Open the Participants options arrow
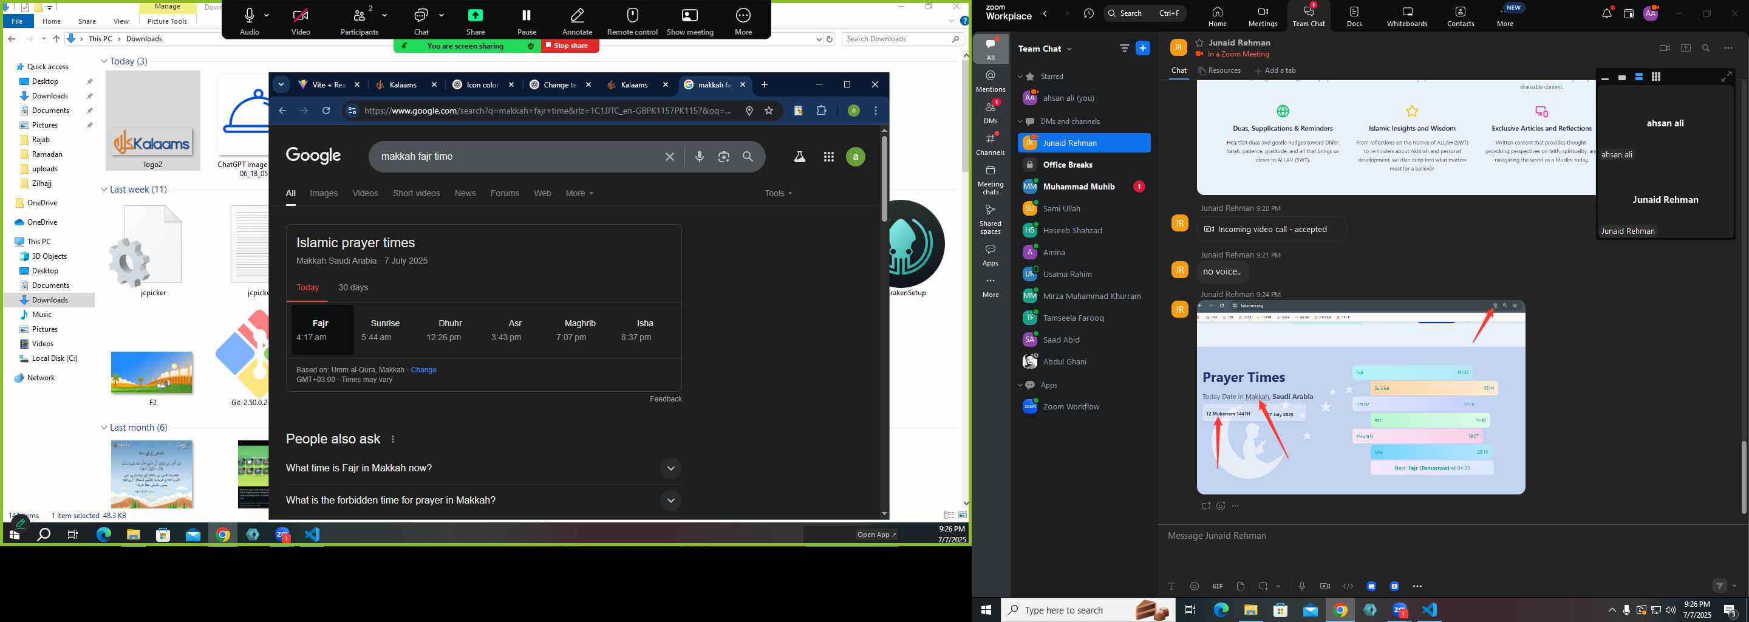This screenshot has width=1749, height=622. click(x=385, y=15)
